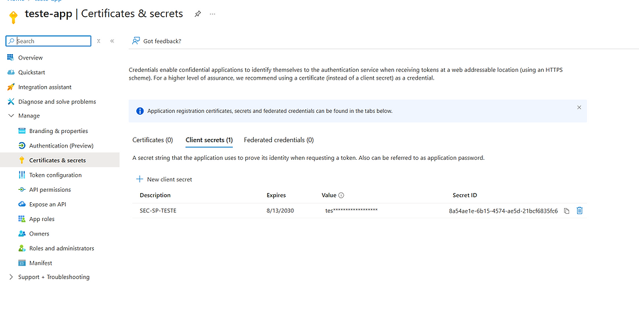Image resolution: width=639 pixels, height=328 pixels.
Task: Collapse the Manage section
Action: [11, 115]
